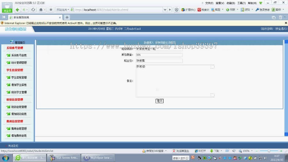
Task: Open 增加学生信息 sidebar item
Action: coord(19,85)
